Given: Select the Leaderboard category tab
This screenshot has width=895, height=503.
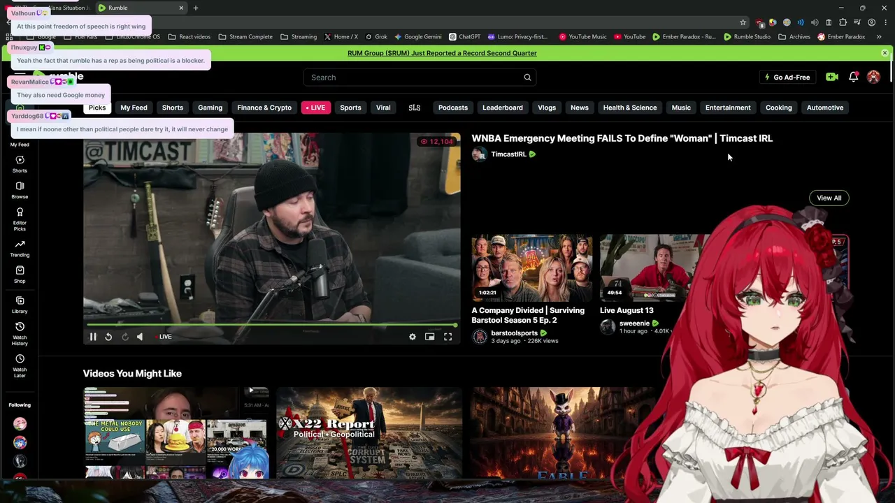Looking at the screenshot, I should click(503, 108).
